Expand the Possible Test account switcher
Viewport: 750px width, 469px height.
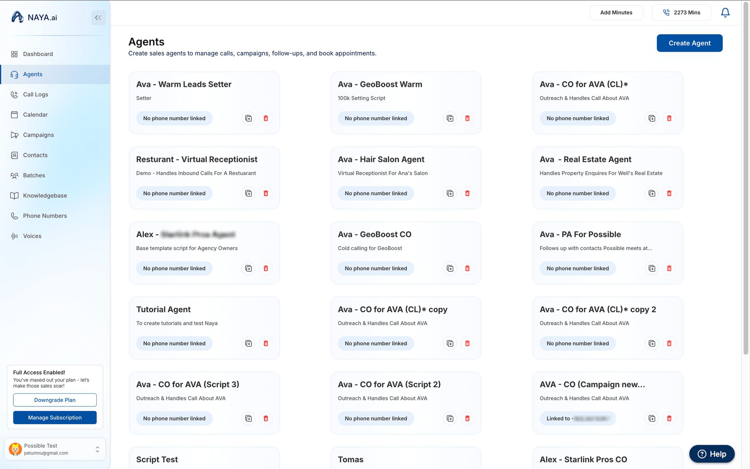55,449
